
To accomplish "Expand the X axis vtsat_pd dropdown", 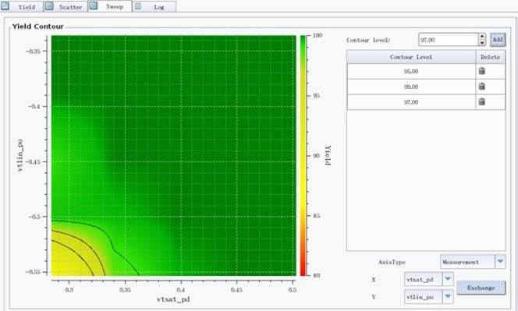I will click(448, 279).
